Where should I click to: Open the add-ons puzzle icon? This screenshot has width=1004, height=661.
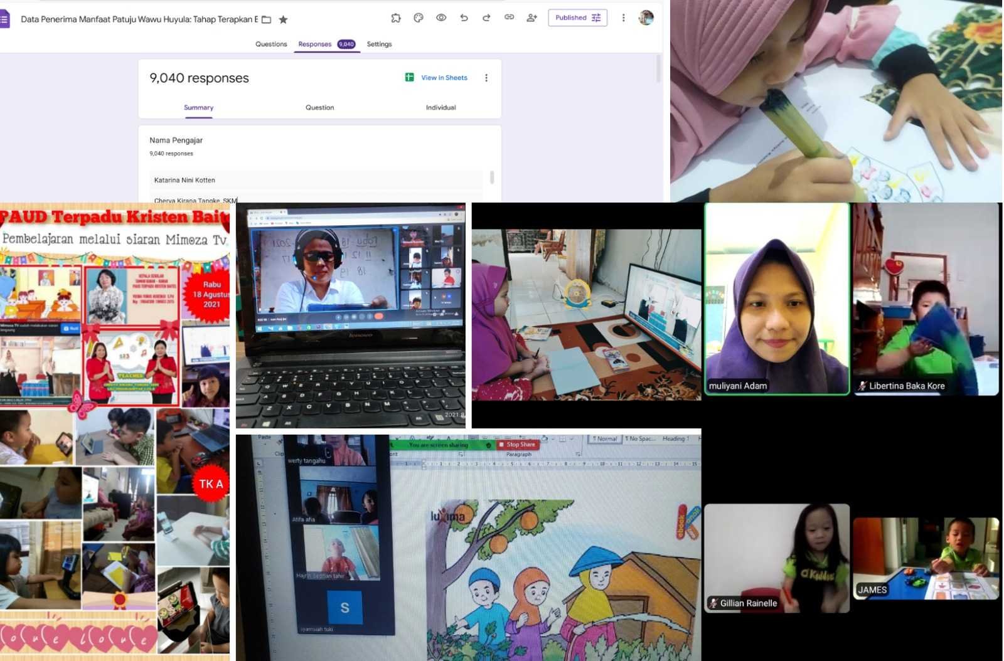tap(395, 18)
